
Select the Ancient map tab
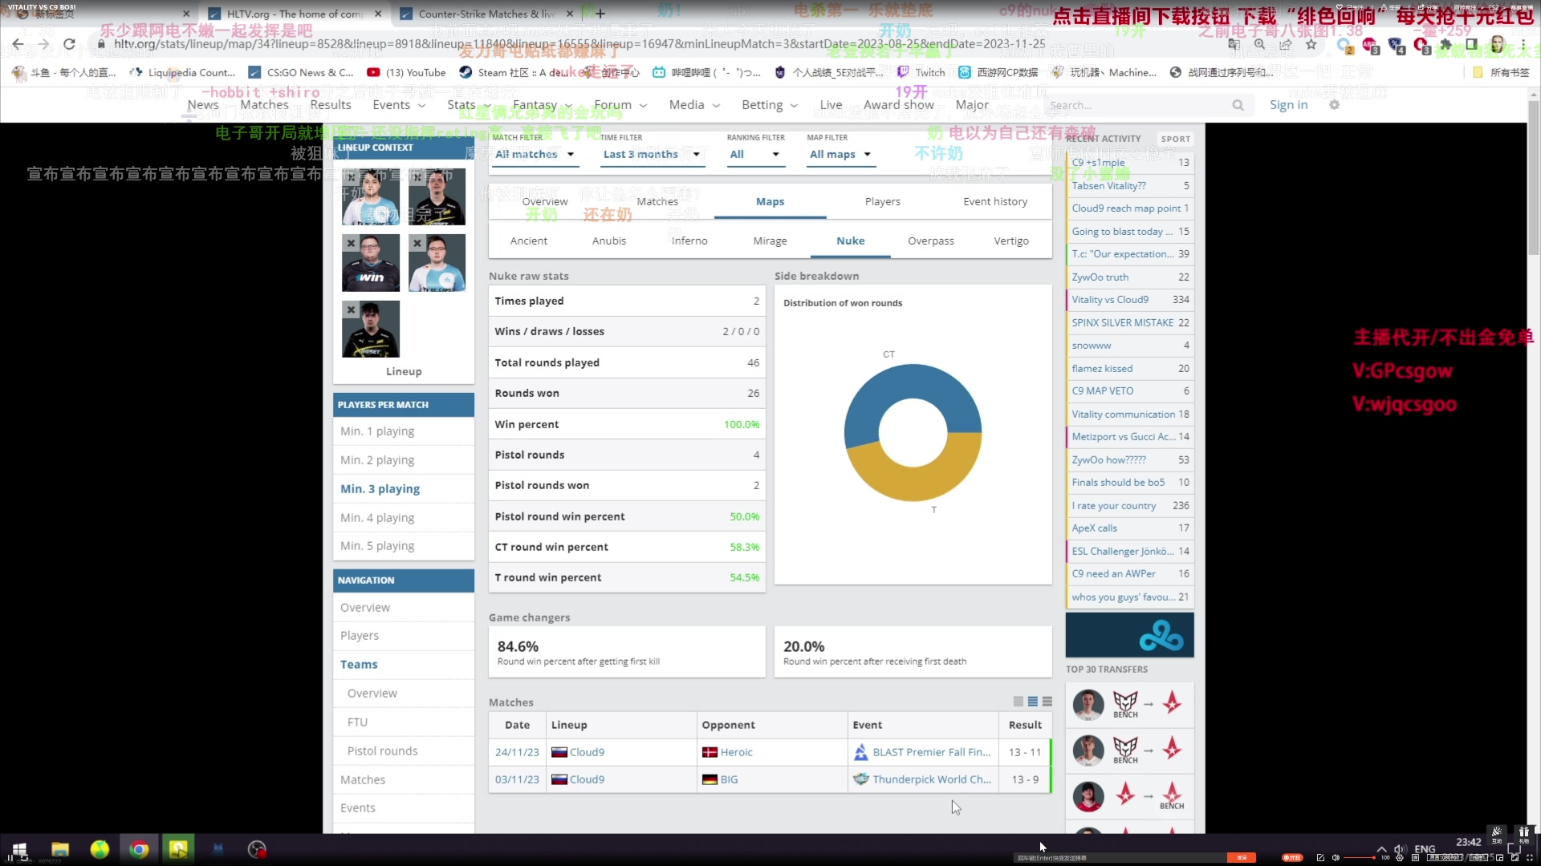(x=529, y=241)
